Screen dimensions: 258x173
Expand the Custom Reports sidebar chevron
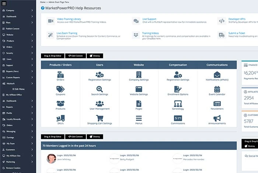coord(32,77)
